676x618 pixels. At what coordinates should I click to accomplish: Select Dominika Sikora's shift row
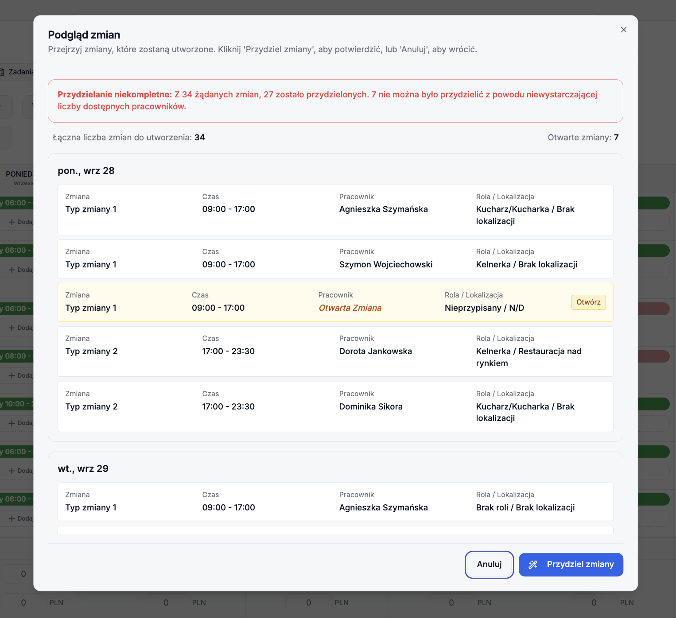coord(335,407)
